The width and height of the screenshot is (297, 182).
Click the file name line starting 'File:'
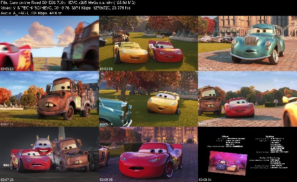tap(68, 2)
